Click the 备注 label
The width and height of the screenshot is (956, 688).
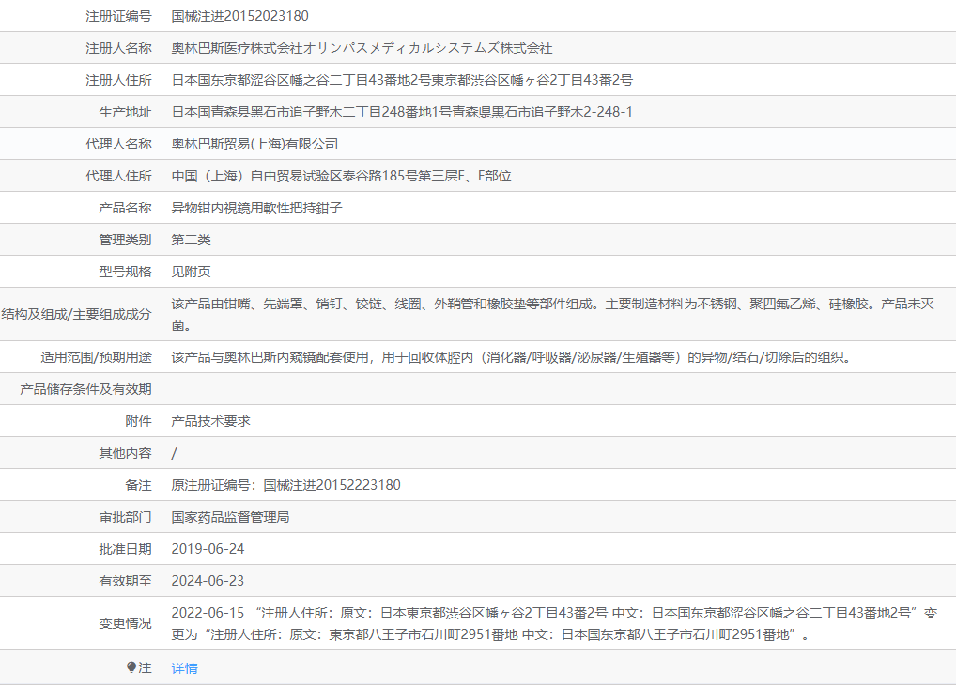138,485
